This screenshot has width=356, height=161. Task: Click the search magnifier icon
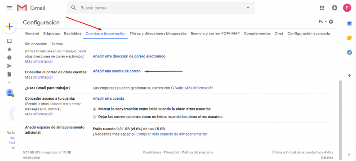[73, 8]
